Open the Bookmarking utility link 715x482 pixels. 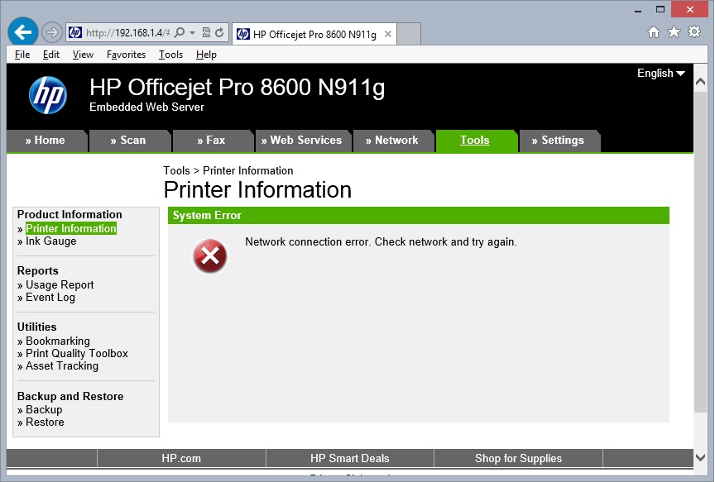pyautogui.click(x=57, y=341)
